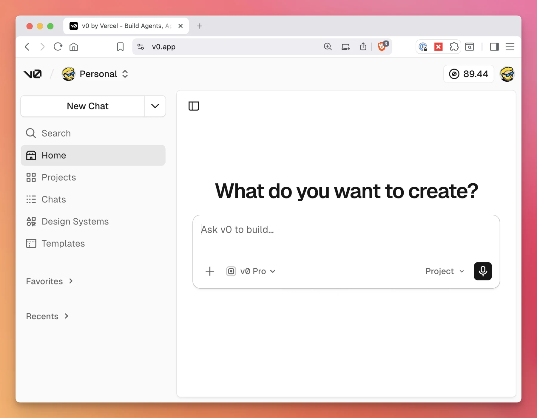Image resolution: width=537 pixels, height=418 pixels.
Task: Open the Extensions puzzle-piece menu
Action: pos(454,47)
